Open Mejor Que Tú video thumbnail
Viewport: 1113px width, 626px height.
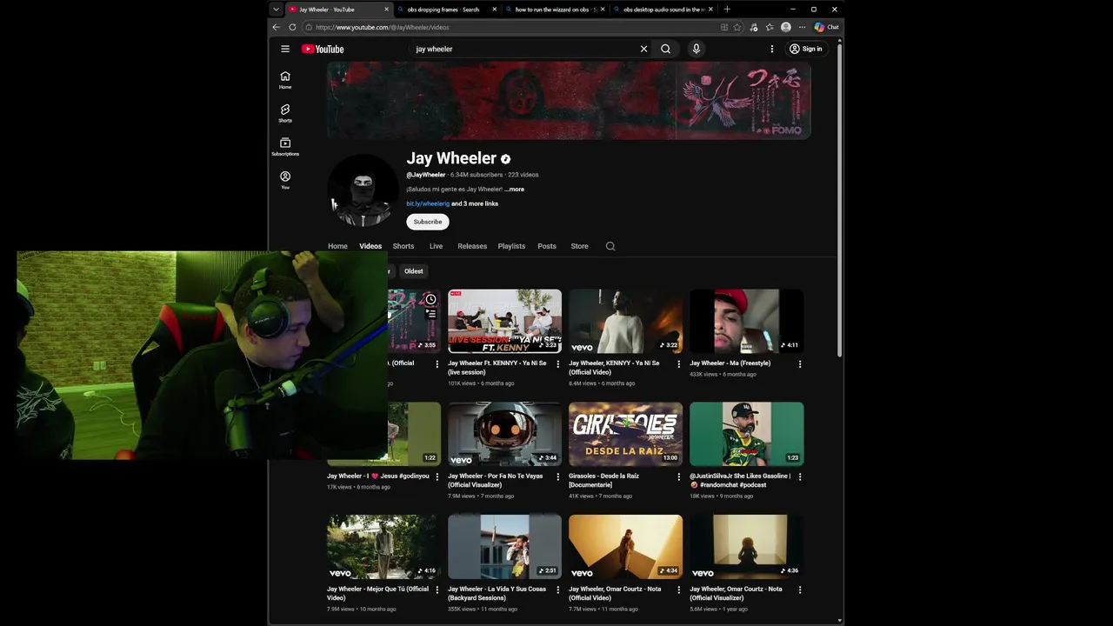click(383, 547)
